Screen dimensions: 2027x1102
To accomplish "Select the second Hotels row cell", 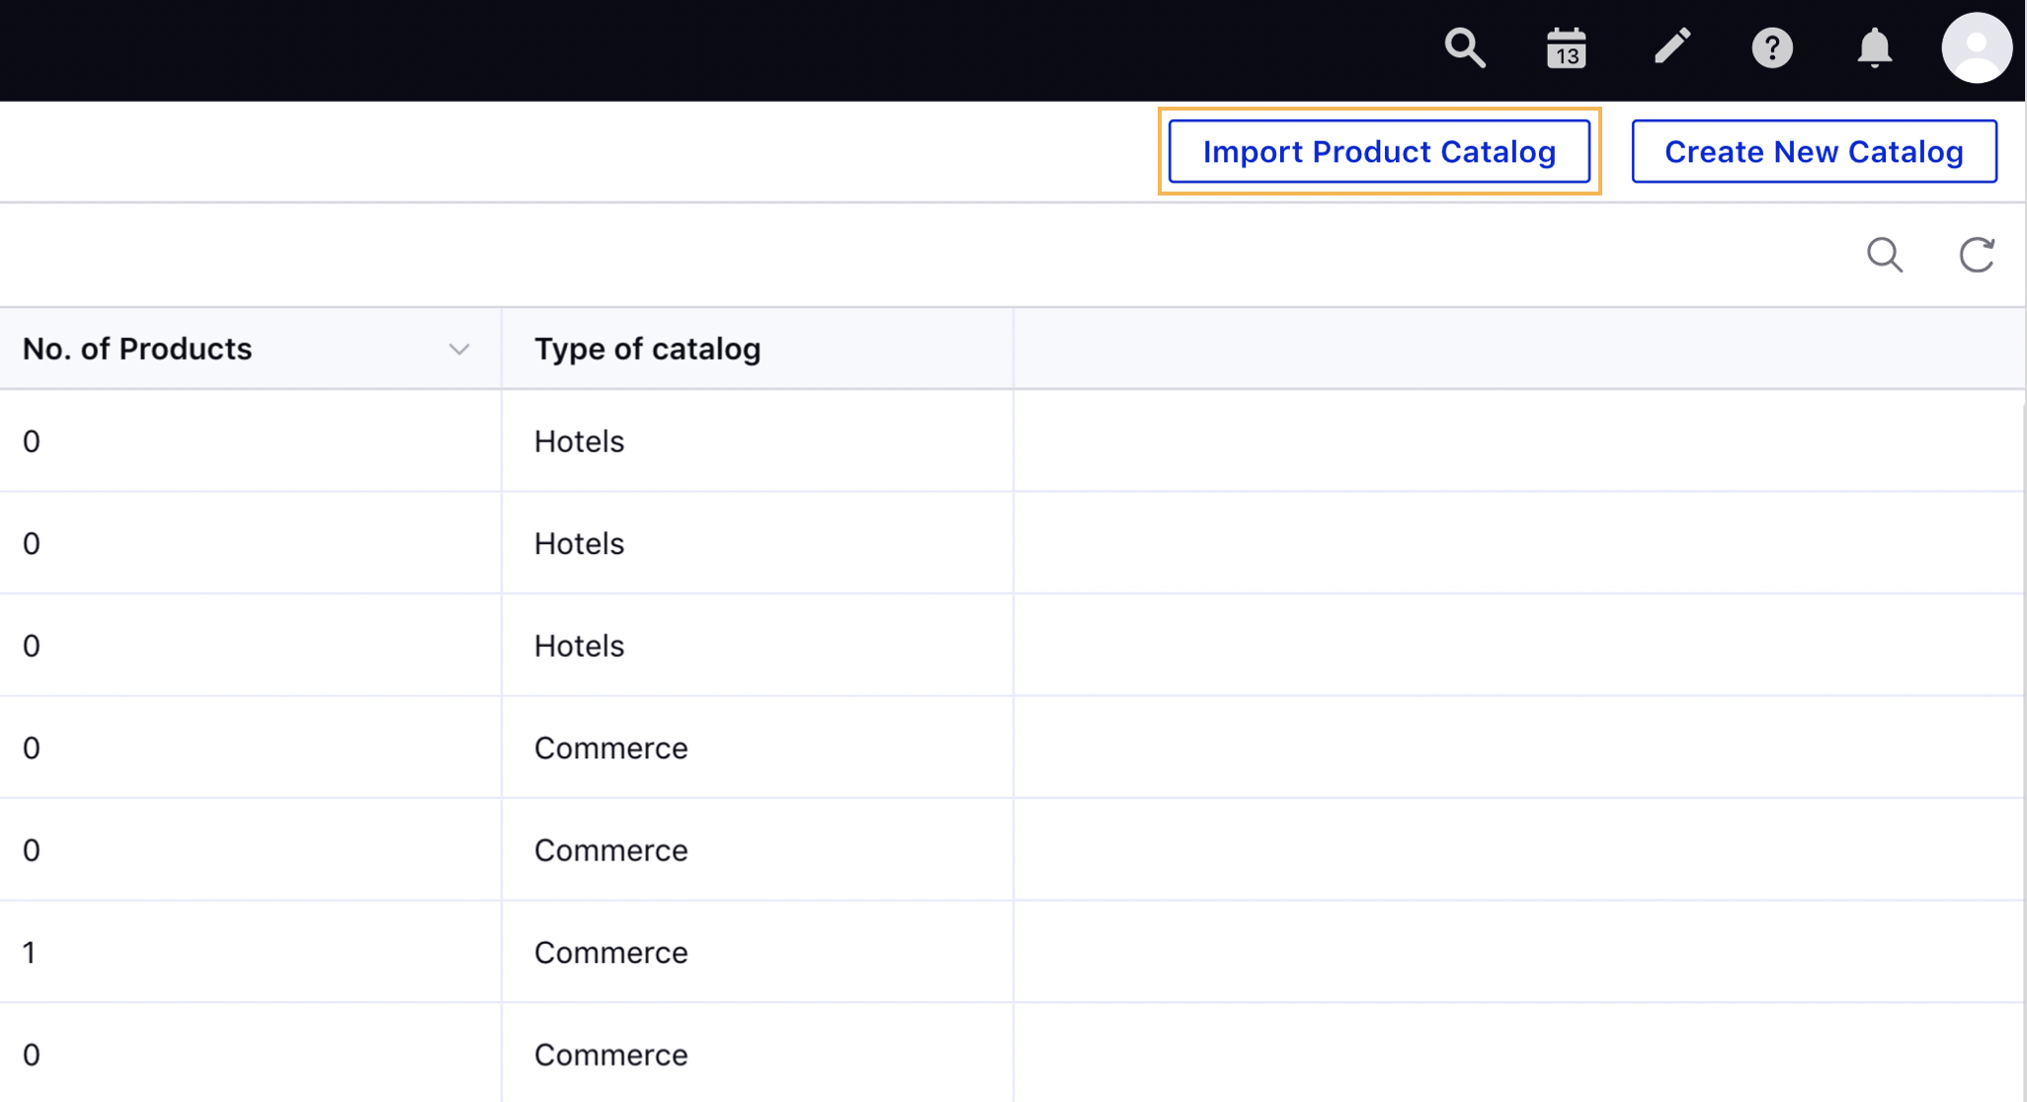I will click(x=758, y=543).
